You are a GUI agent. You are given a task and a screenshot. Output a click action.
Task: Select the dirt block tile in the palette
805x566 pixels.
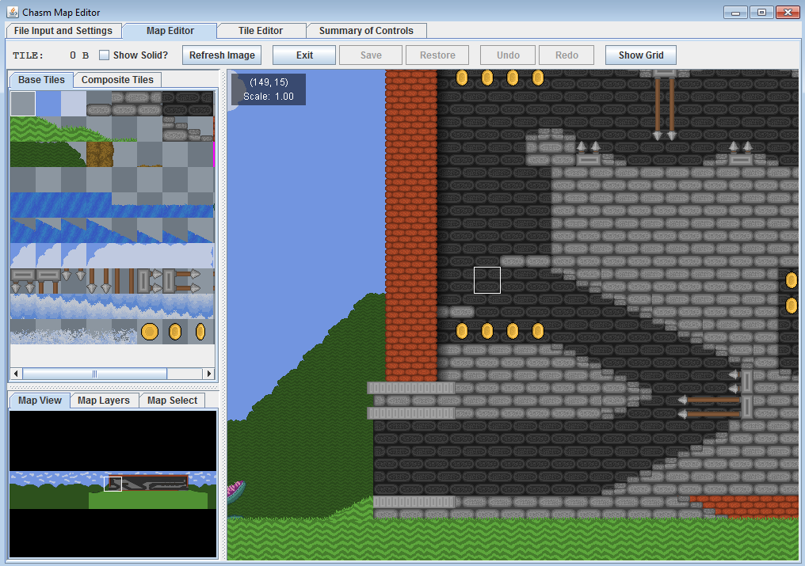coord(99,153)
